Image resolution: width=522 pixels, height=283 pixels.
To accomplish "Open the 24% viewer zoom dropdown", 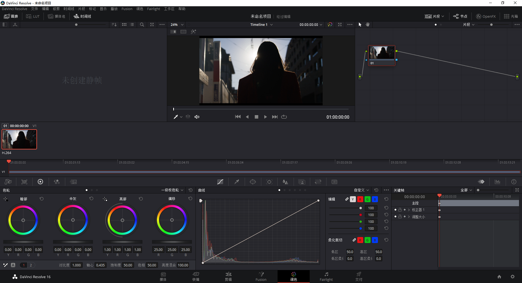I will tap(177, 24).
